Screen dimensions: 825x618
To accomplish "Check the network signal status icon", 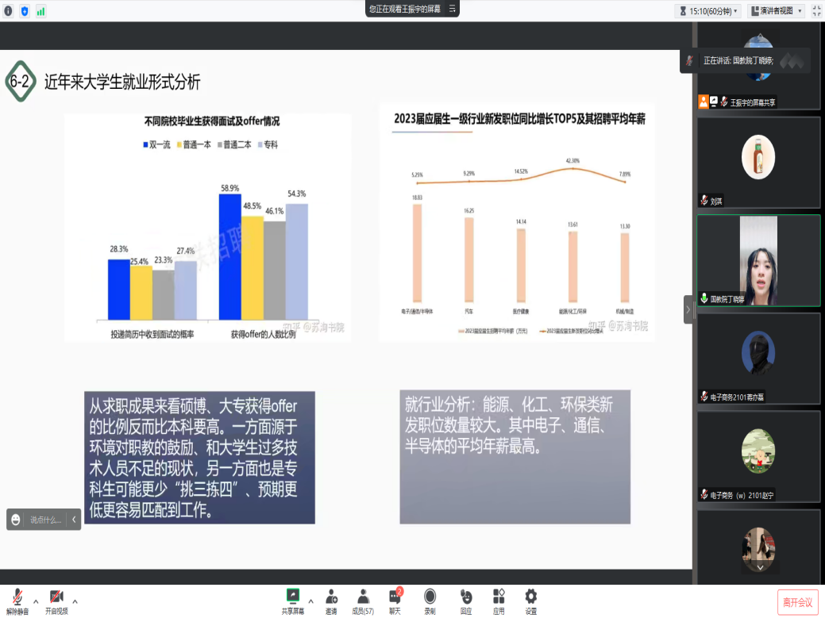I will [40, 11].
